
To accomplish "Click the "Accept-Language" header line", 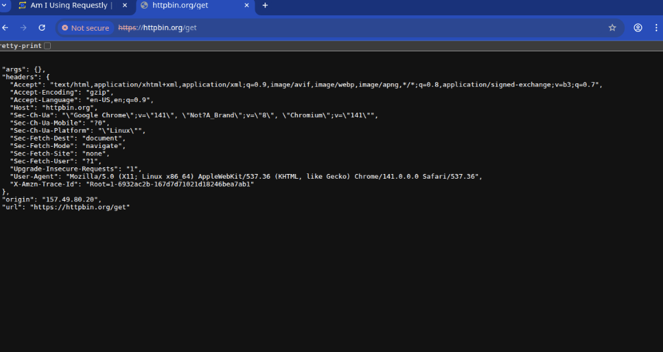I will [82, 100].
